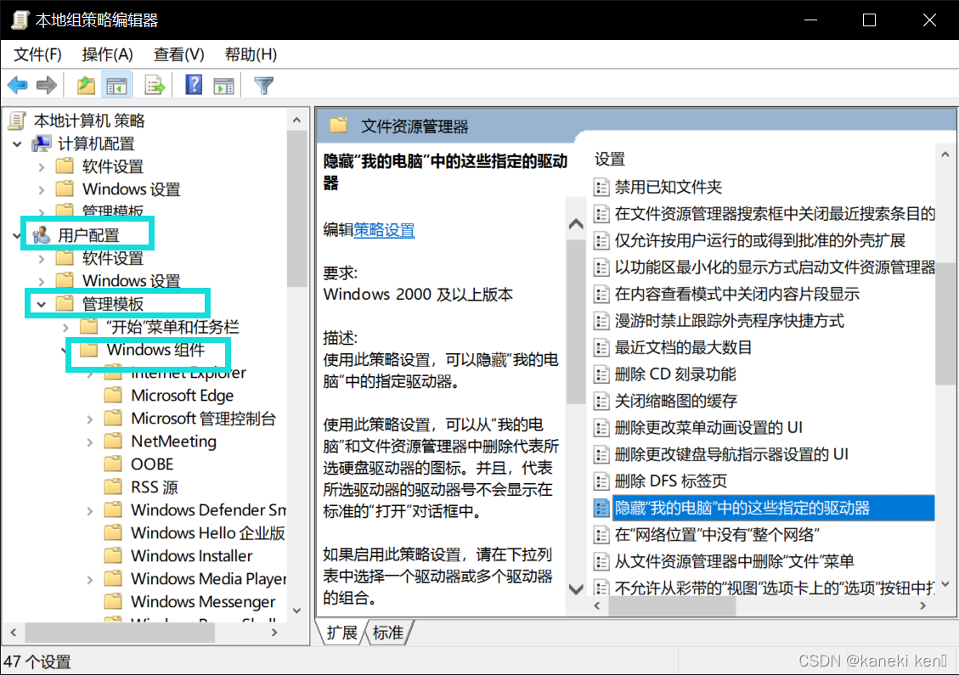The height and width of the screenshot is (675, 959).
Task: Select Windows Defender folder in tree
Action: pos(208,510)
